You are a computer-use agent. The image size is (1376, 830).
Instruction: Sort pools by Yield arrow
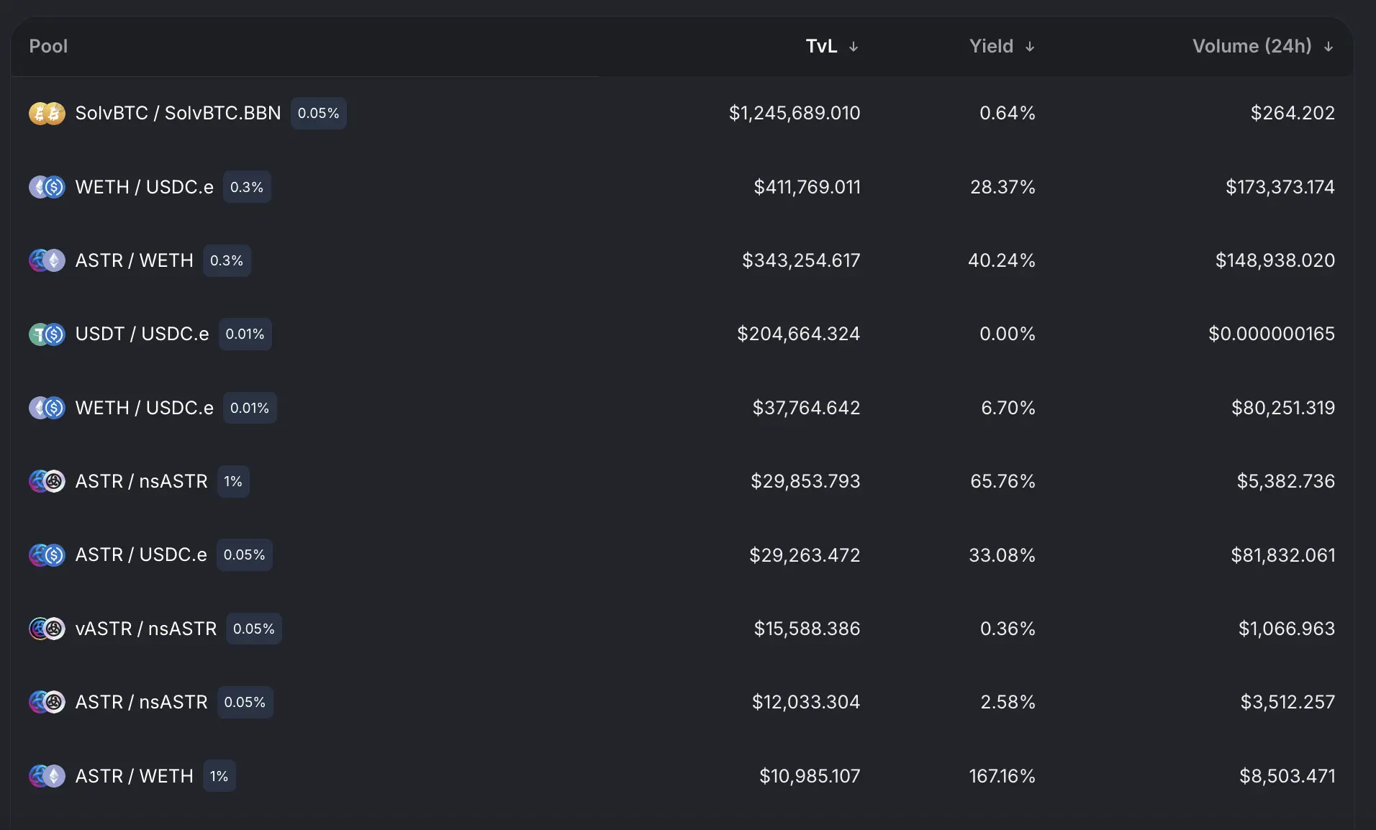[x=1030, y=47]
